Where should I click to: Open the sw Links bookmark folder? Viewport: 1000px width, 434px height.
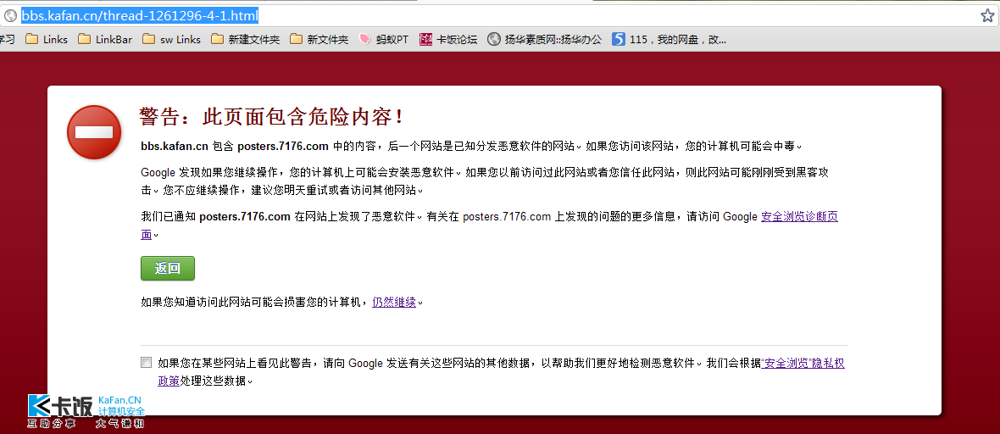pyautogui.click(x=171, y=40)
